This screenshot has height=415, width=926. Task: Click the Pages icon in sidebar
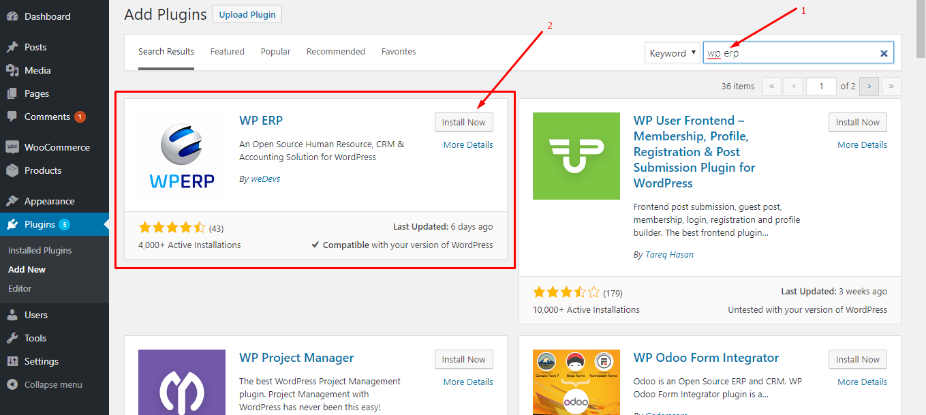[x=12, y=93]
